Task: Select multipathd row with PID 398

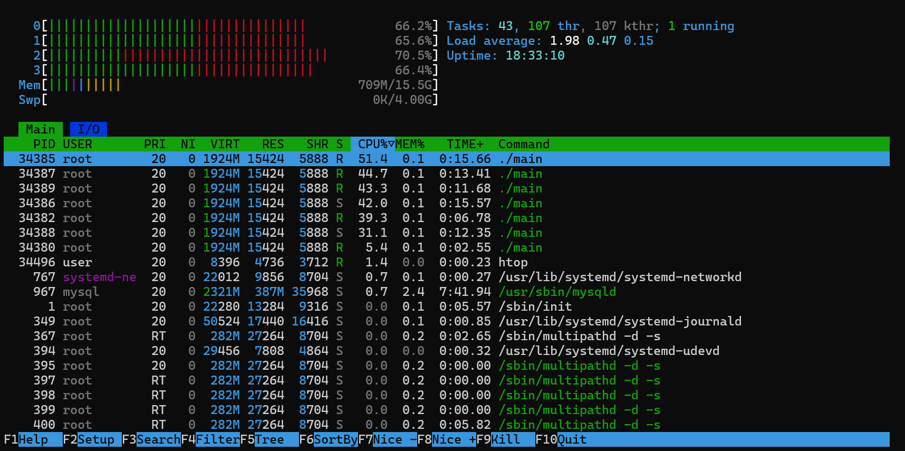Action: [x=447, y=395]
